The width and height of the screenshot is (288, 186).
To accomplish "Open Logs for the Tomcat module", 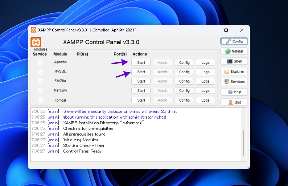I will 205,100.
